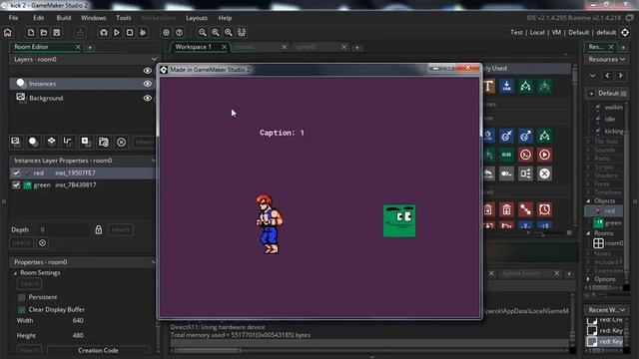639x359 pixels.
Task: Choose the alarm clock action icon
Action: [x=544, y=209]
